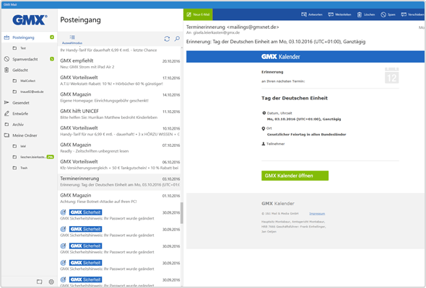Open the Entwürfe drafts folder

[29, 114]
